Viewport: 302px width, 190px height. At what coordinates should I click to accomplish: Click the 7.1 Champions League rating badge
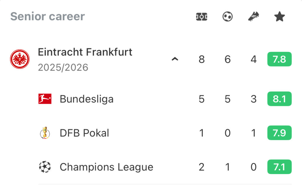pyautogui.click(x=279, y=167)
